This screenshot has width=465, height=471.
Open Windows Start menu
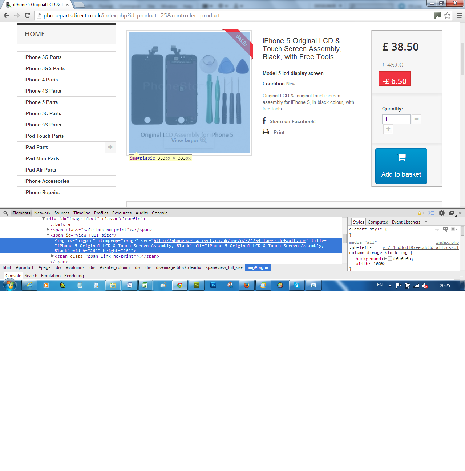tap(10, 285)
